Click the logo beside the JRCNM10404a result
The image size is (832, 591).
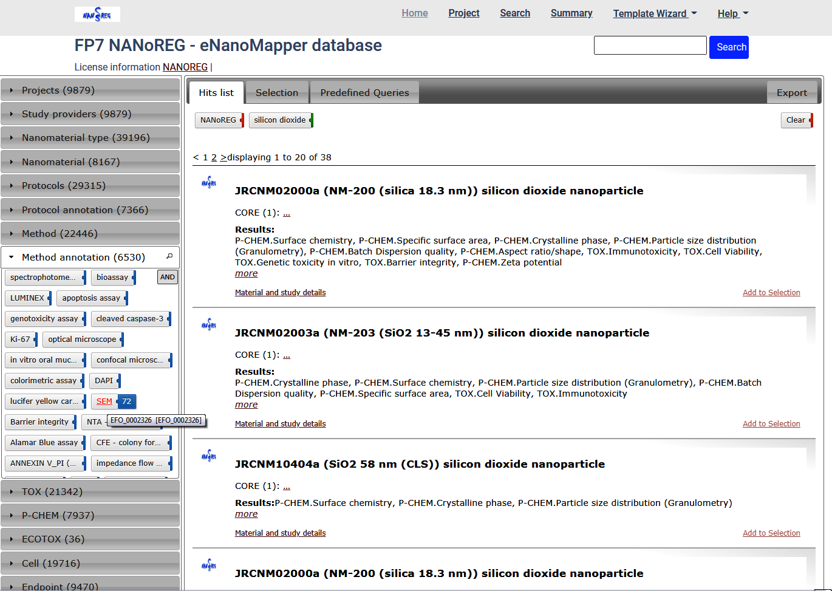(x=209, y=456)
